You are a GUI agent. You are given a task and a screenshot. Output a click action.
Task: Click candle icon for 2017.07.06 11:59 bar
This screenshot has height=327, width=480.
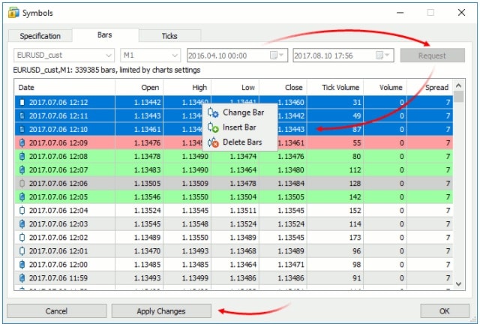pos(22,278)
